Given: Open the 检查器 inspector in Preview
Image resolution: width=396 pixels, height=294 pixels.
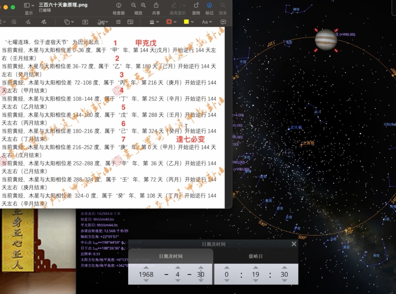Looking at the screenshot, I should tap(119, 5).
